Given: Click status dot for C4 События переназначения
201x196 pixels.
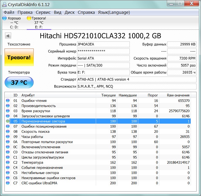Looking at the screenshot, I should tap(8, 167).
